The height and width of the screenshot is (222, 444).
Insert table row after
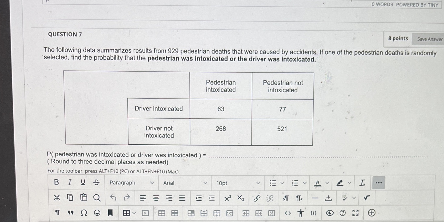point(217,213)
